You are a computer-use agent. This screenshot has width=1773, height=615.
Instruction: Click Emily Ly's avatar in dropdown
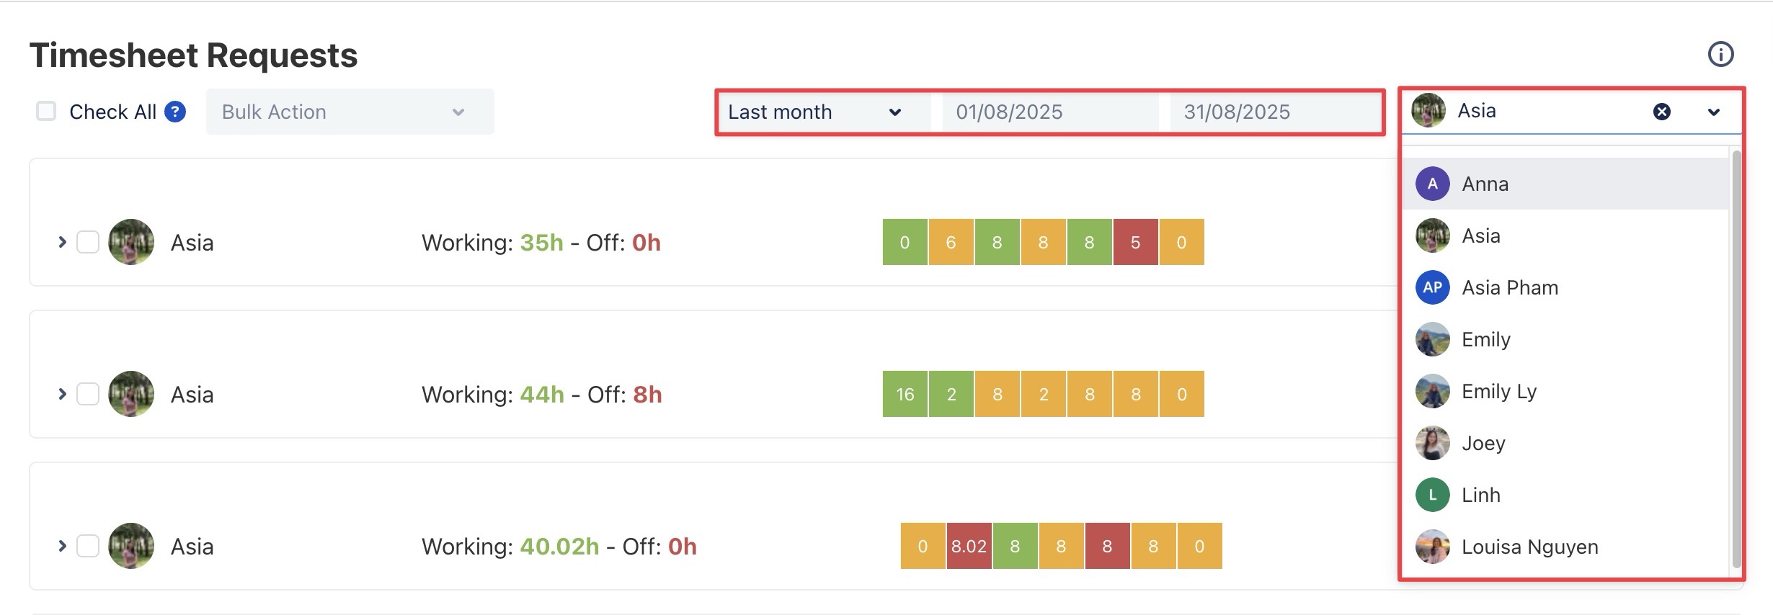pyautogui.click(x=1432, y=391)
